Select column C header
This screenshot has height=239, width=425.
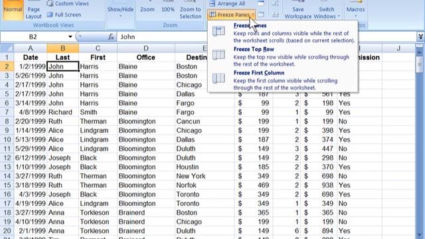98,48
